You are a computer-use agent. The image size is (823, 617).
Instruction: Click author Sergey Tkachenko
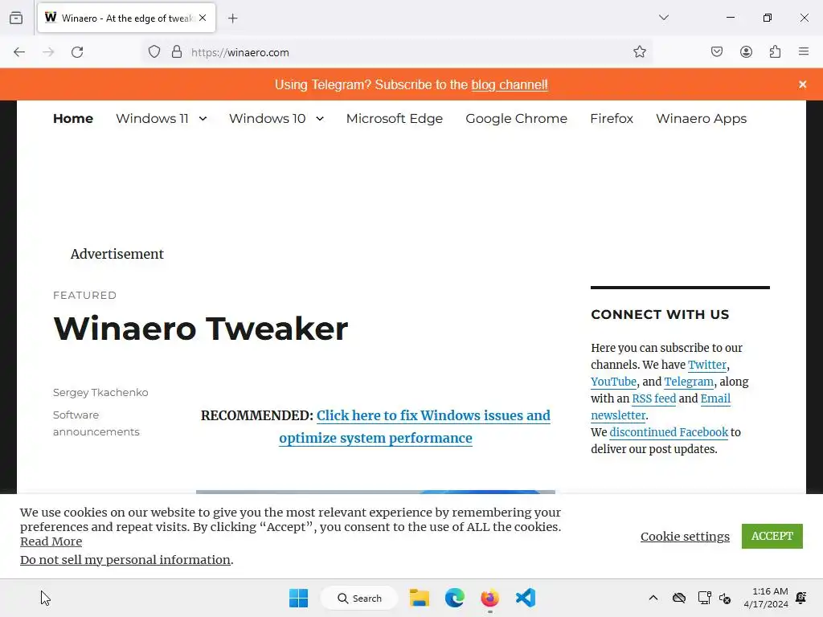pyautogui.click(x=100, y=392)
